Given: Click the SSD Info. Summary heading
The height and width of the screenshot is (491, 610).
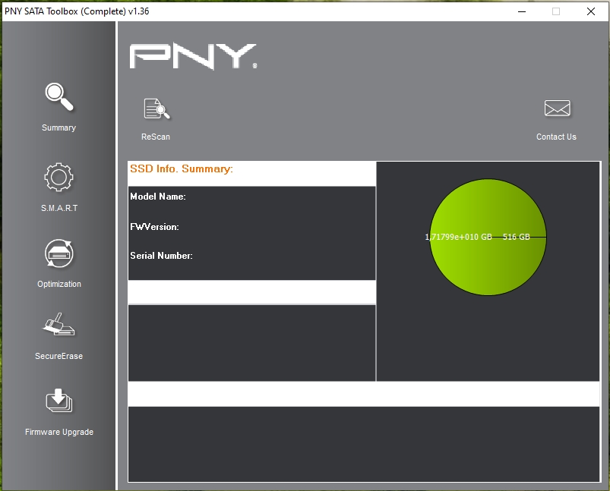Looking at the screenshot, I should (x=182, y=168).
